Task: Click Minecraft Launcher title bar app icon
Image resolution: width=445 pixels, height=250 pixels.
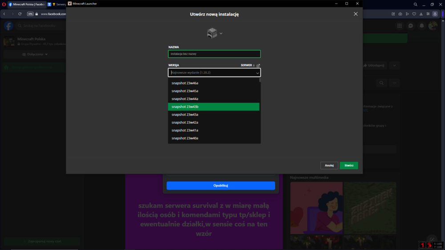Action: pyautogui.click(x=70, y=4)
